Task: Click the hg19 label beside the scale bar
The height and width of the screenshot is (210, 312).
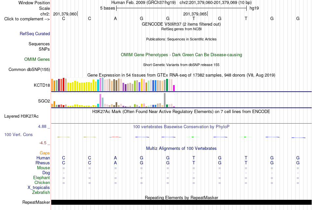Action: (x=254, y=8)
